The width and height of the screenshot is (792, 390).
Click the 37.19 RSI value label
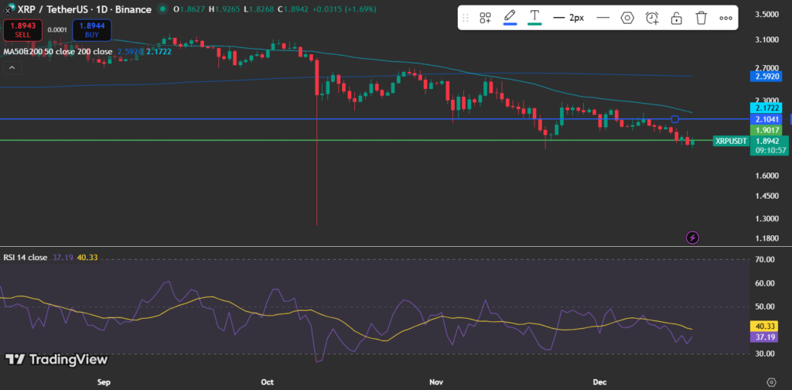766,337
